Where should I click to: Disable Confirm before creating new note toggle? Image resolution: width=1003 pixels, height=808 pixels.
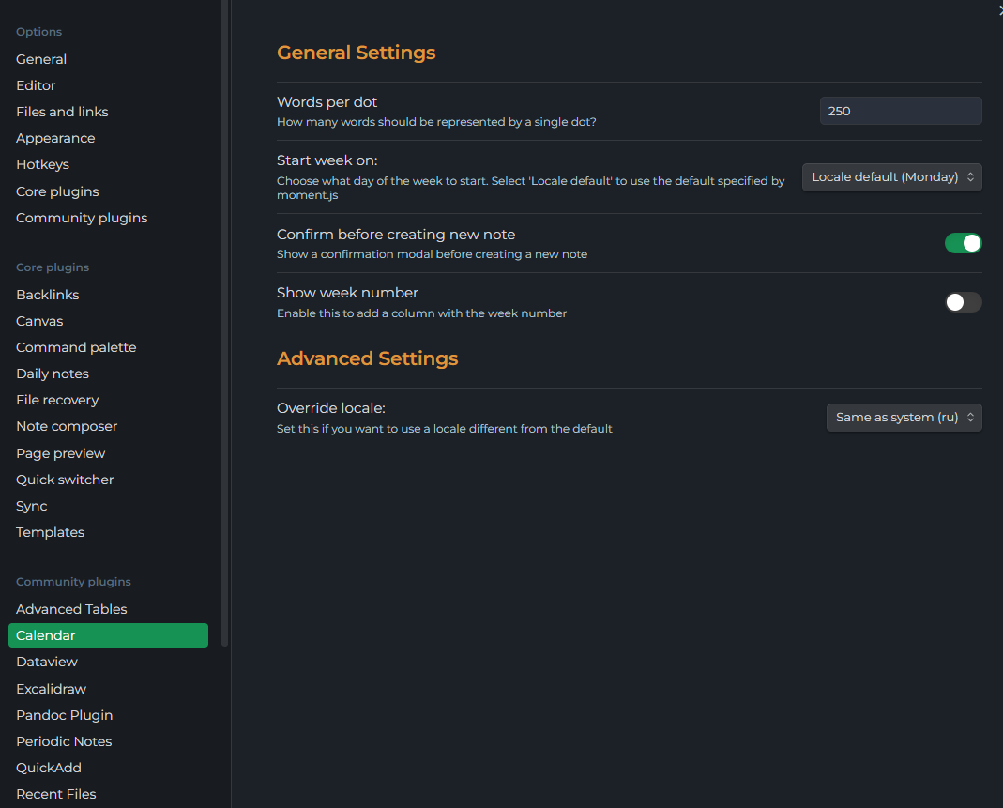pyautogui.click(x=963, y=243)
